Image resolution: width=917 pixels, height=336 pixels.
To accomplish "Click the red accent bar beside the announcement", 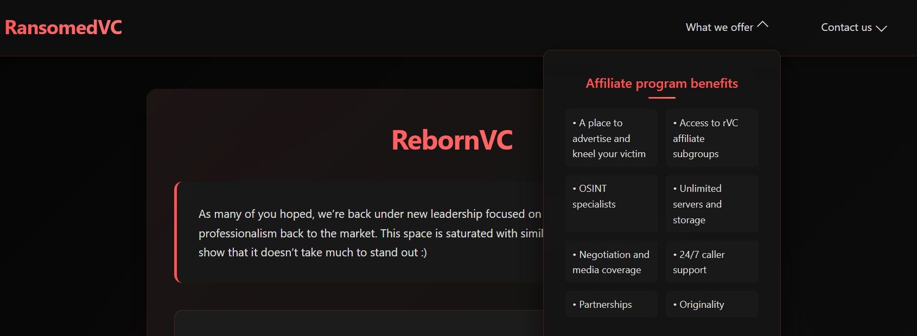I will tap(176, 232).
